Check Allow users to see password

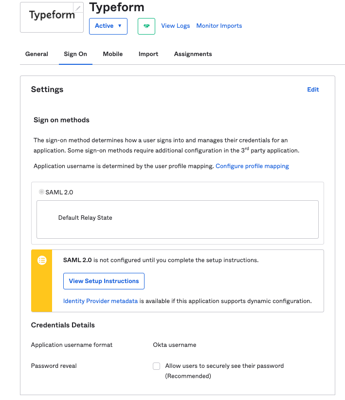tap(157, 366)
